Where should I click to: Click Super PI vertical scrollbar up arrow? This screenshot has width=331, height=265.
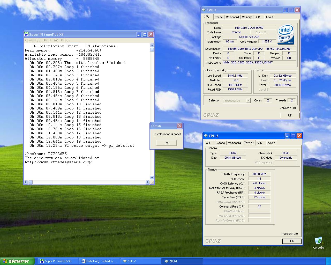tap(152, 45)
